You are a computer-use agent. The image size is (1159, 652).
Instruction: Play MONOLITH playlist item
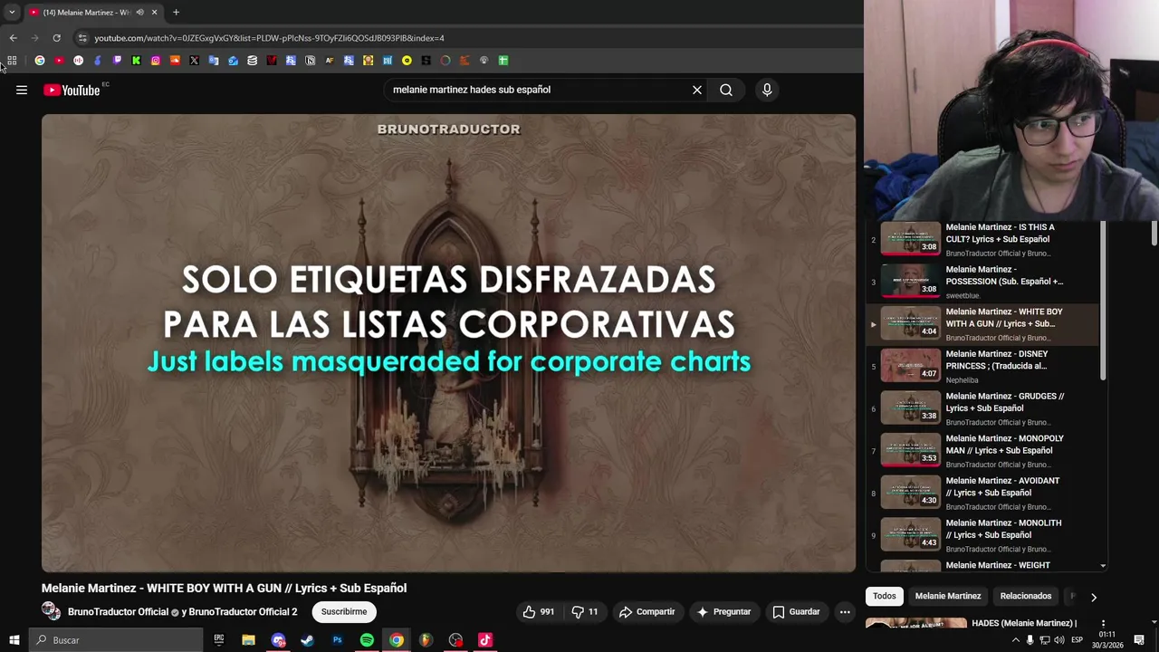[982, 535]
